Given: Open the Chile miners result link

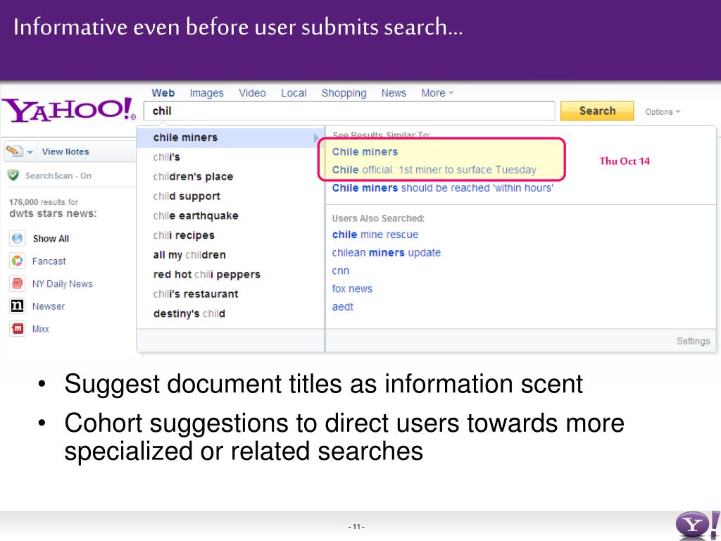Looking at the screenshot, I should (365, 152).
